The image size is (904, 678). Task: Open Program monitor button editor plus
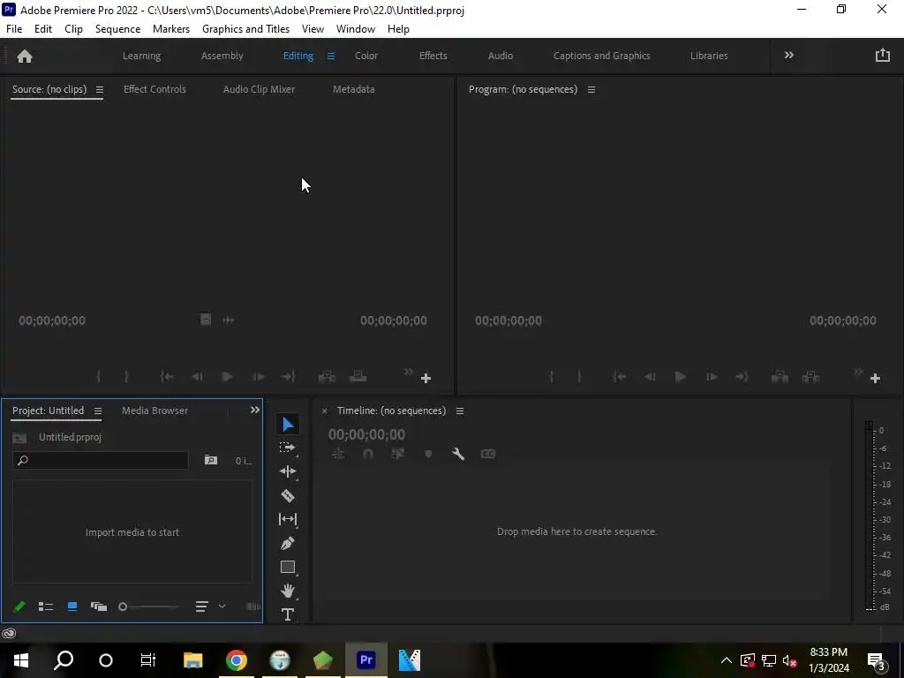(x=875, y=378)
